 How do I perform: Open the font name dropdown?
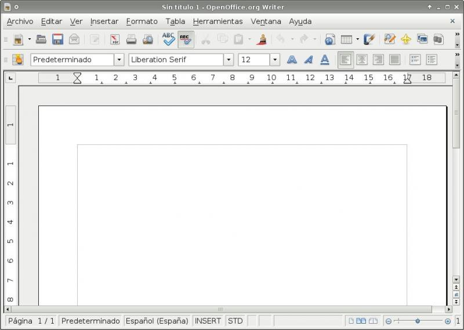point(229,60)
